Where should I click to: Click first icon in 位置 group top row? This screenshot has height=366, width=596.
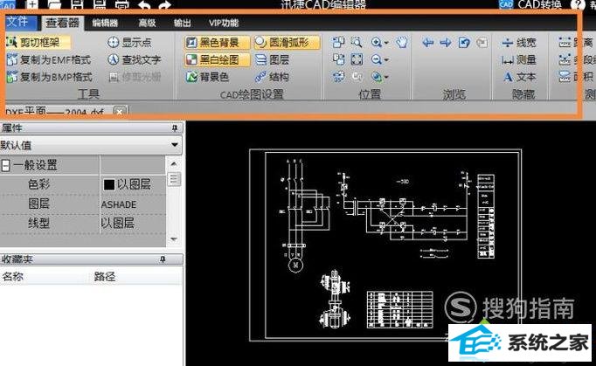[x=338, y=42]
